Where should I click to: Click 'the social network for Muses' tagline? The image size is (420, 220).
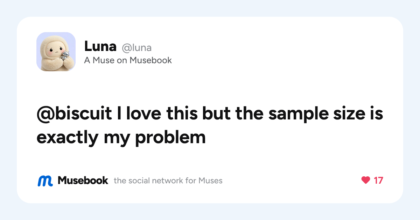tap(168, 181)
